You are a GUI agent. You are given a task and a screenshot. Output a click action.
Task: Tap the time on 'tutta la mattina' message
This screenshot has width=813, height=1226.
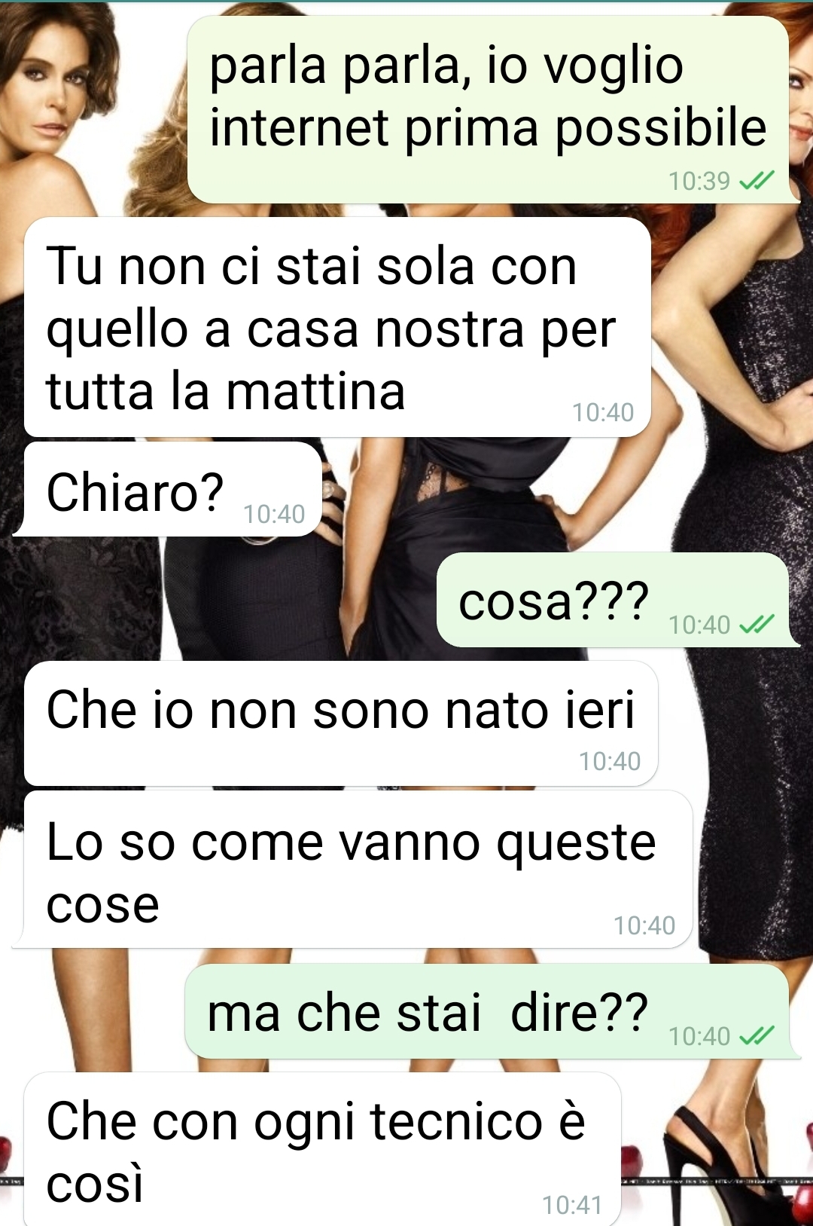(x=603, y=412)
